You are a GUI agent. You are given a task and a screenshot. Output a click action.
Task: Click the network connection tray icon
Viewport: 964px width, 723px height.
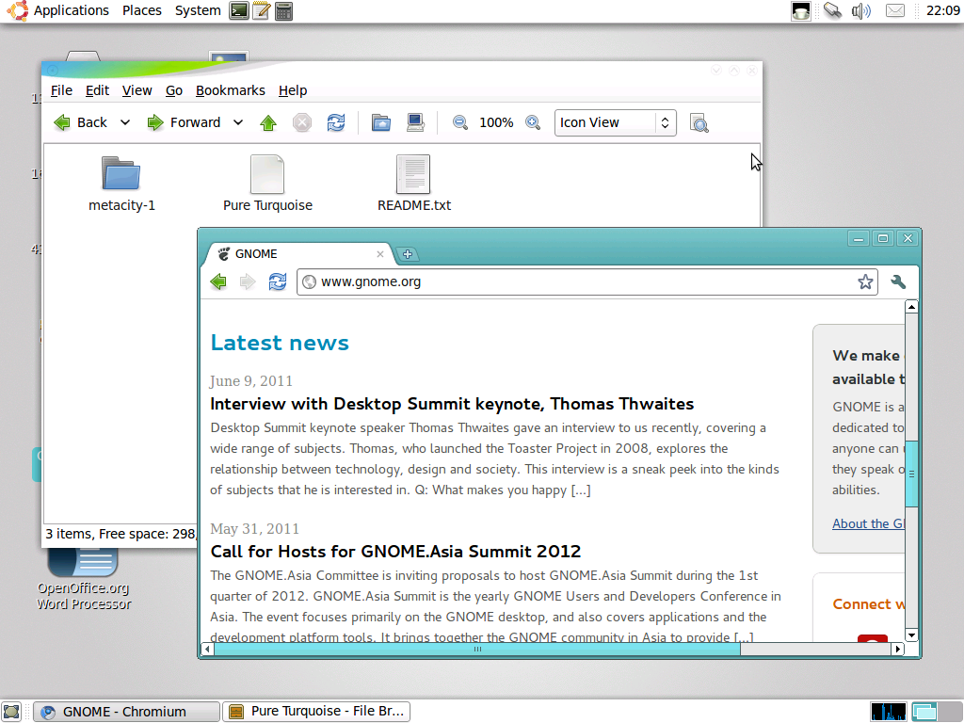pos(833,10)
